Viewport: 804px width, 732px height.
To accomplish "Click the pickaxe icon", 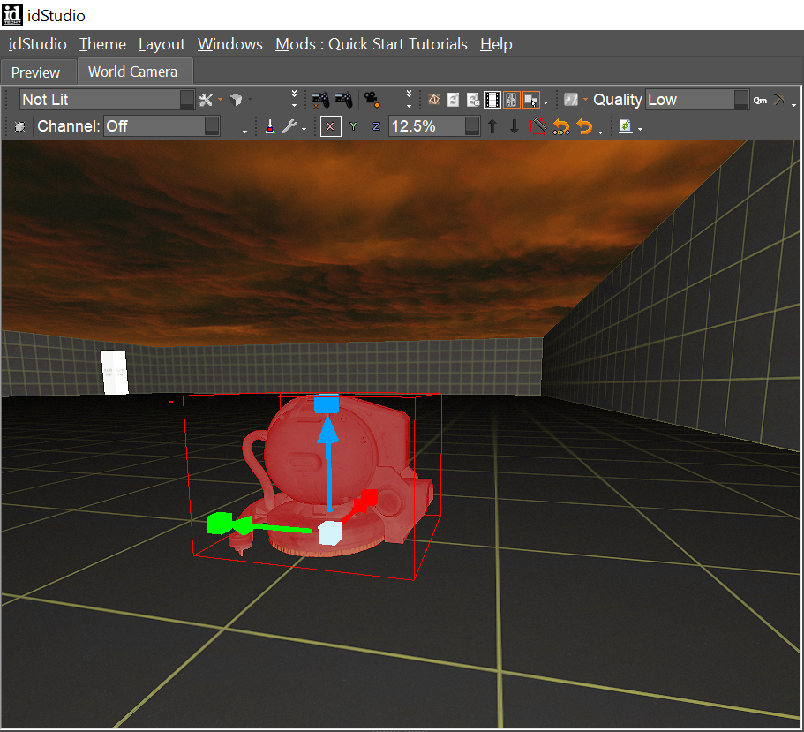I will (x=779, y=99).
